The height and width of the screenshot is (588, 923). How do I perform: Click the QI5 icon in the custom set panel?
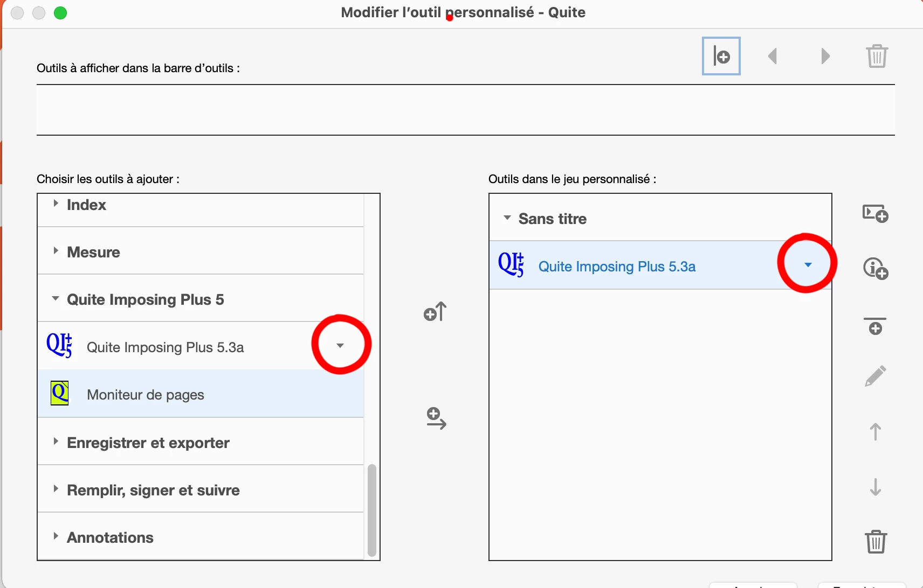click(511, 264)
